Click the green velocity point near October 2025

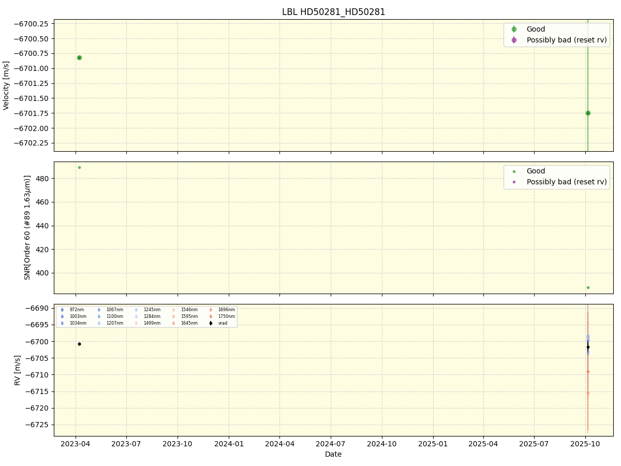pyautogui.click(x=588, y=113)
